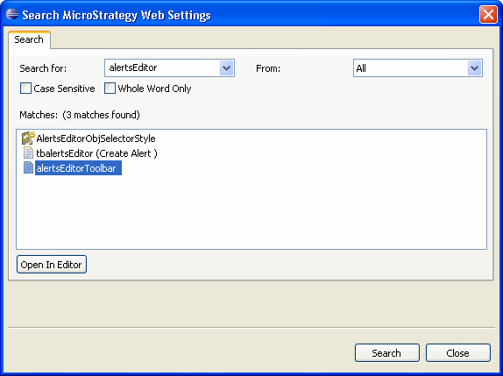Click the Open In Editor button
Viewport: 503px width, 376px height.
(52, 265)
